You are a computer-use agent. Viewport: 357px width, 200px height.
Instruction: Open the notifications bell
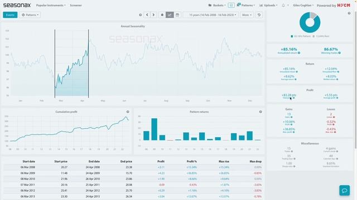coord(283,5)
